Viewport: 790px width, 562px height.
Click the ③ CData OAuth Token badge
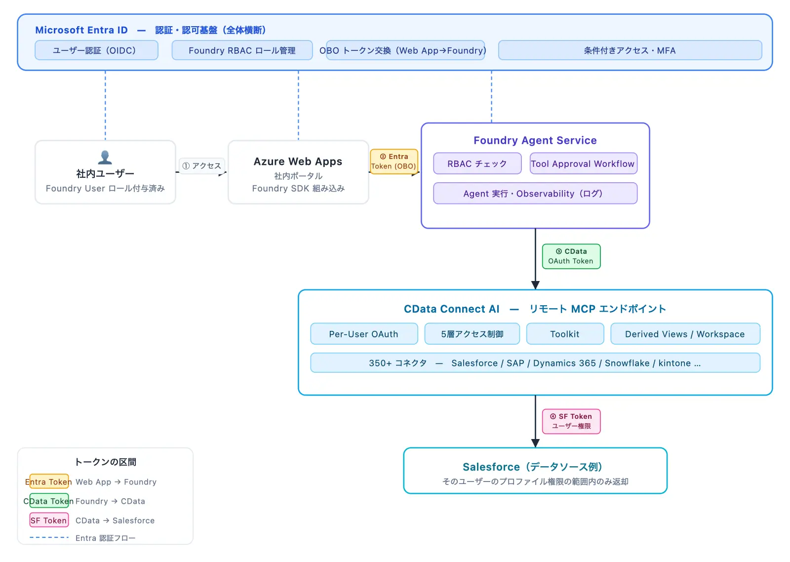(571, 256)
